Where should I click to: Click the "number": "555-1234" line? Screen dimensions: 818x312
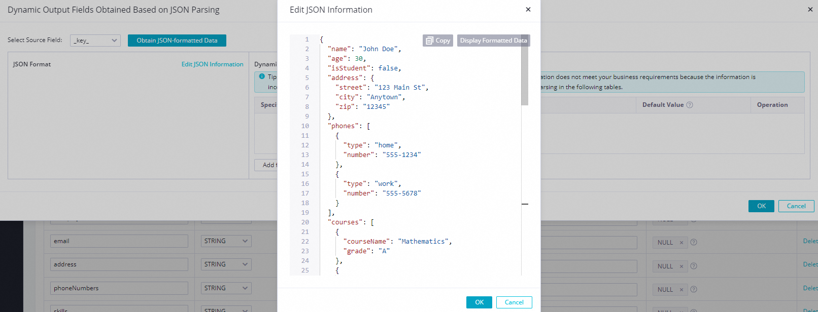[382, 155]
